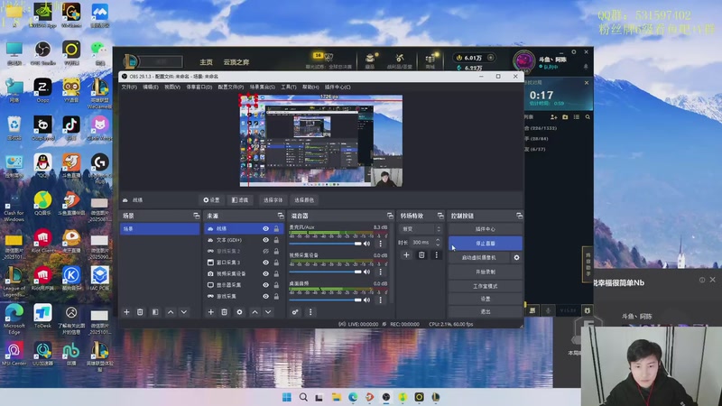The image size is (722, 406).
Task: Open scene filters icon in Scenes panel footer
Action: [155, 312]
